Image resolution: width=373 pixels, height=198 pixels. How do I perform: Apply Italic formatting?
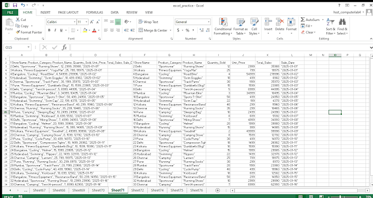pos(55,30)
